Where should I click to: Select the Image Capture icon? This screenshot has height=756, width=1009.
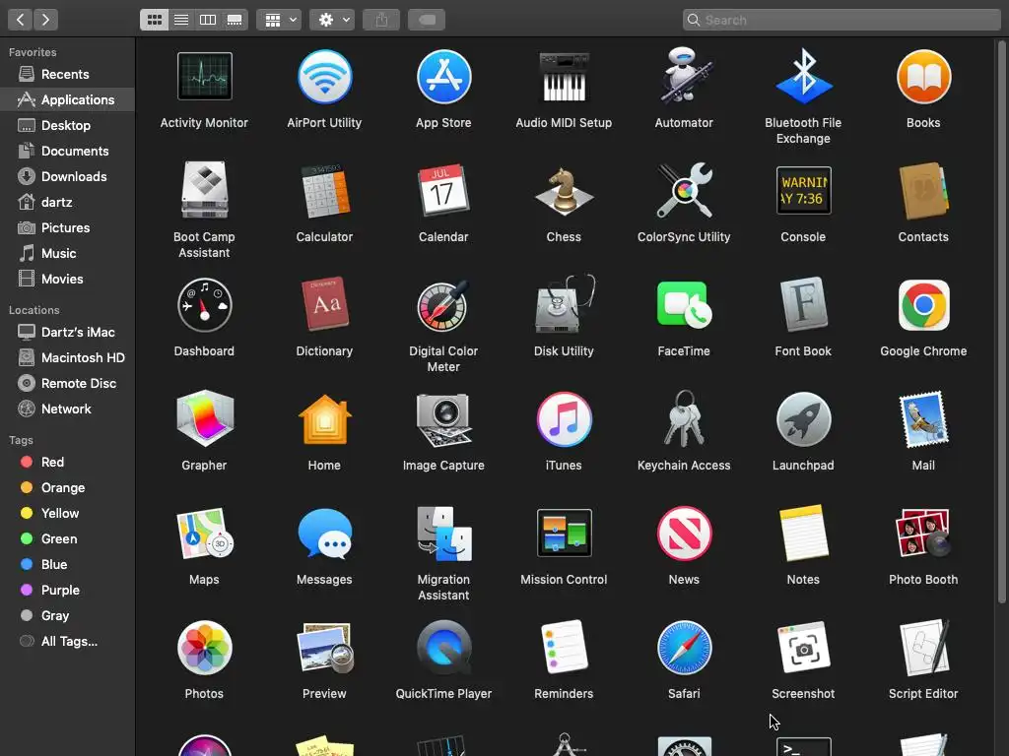tap(444, 419)
